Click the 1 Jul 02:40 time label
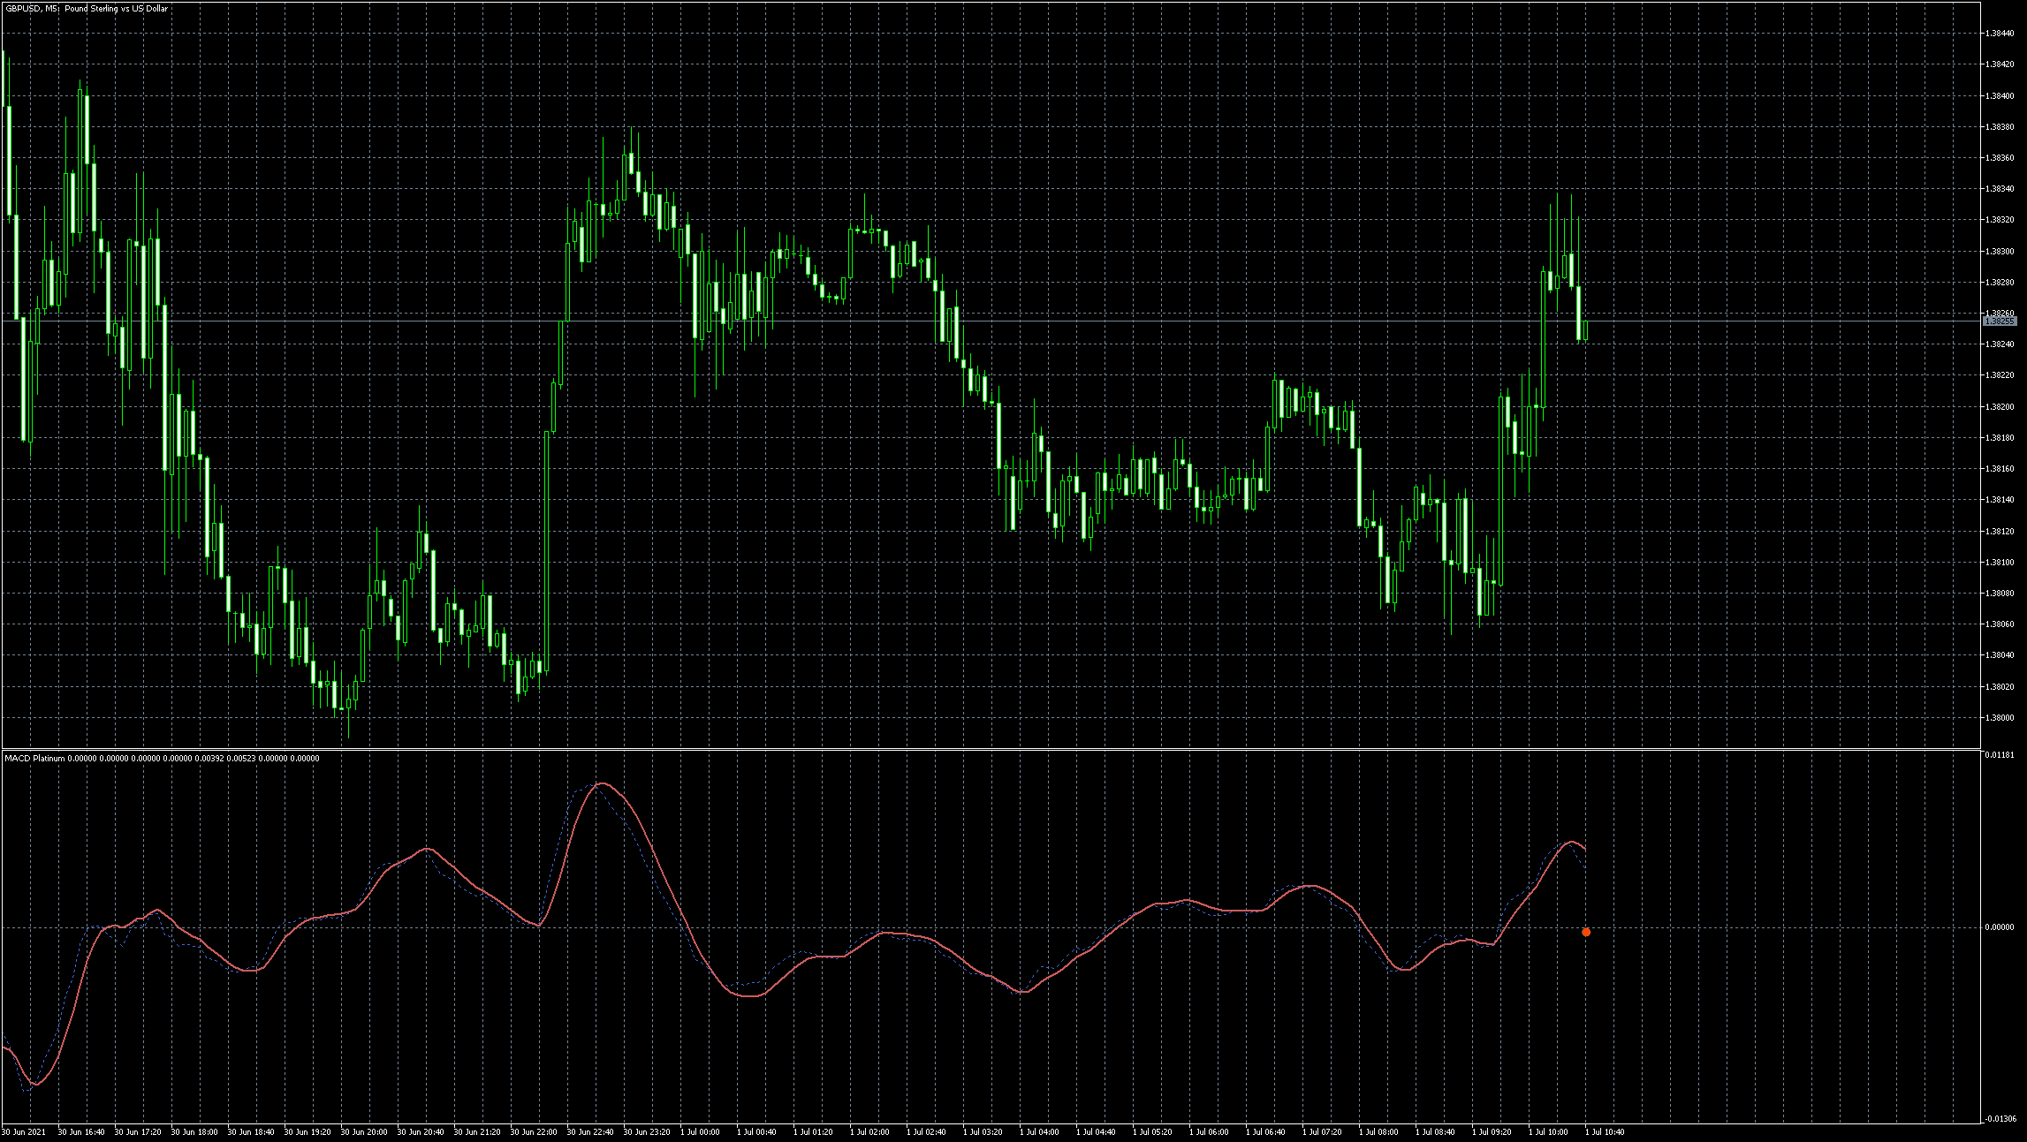2027x1142 pixels. point(926,1131)
